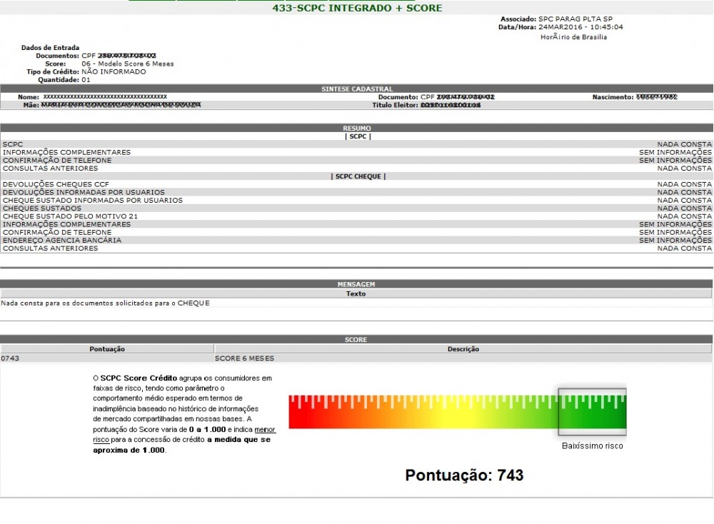Click the 'MENSAGEM' section header
The width and height of the screenshot is (714, 524).
[356, 284]
